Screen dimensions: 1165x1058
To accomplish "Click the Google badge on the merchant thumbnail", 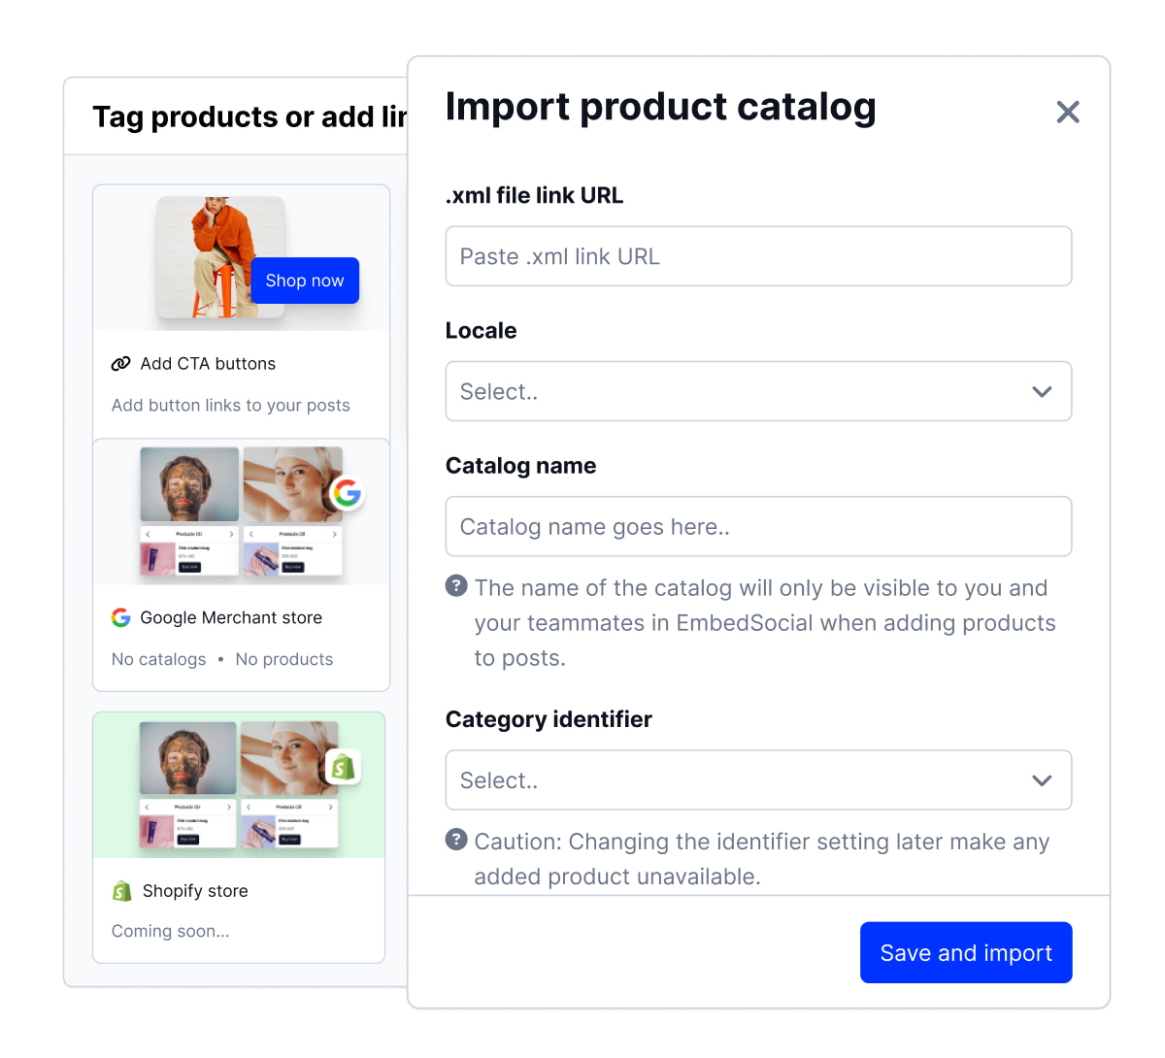I will tap(348, 493).
